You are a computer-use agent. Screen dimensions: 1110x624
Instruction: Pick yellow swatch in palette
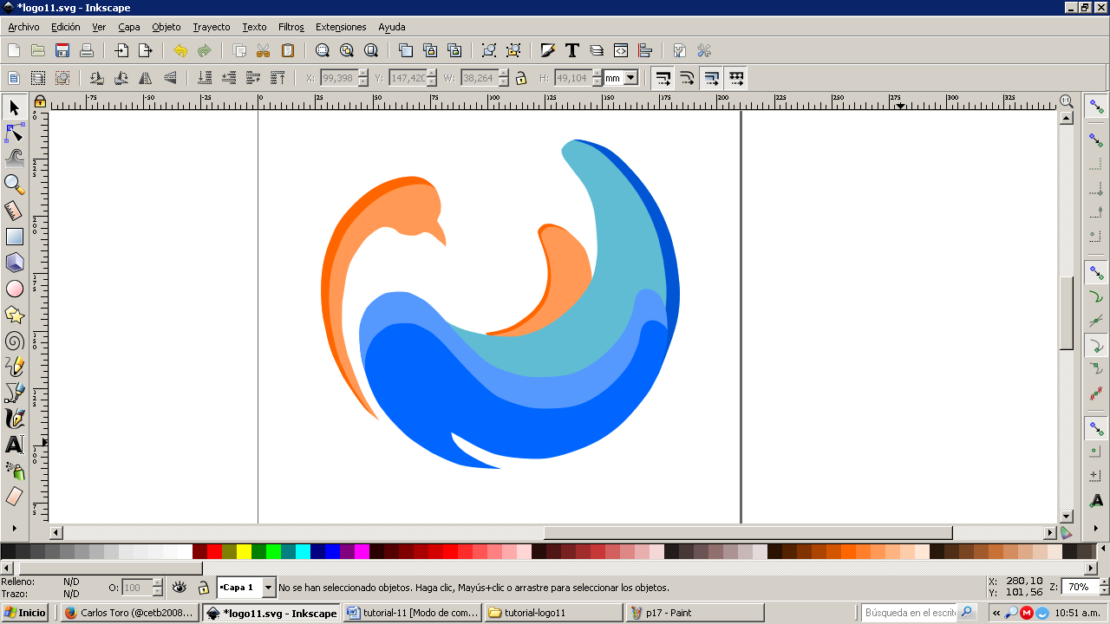click(x=244, y=551)
